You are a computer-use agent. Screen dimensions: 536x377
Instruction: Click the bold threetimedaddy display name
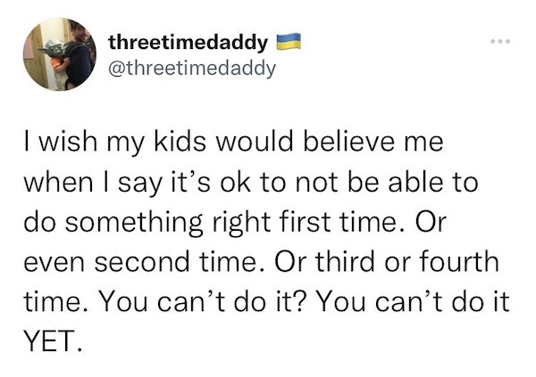[x=188, y=41]
